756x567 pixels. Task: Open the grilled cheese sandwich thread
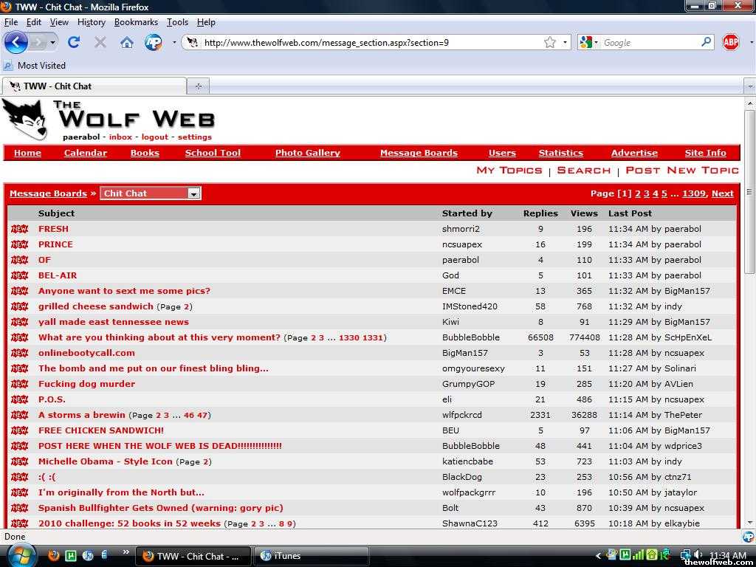[96, 306]
